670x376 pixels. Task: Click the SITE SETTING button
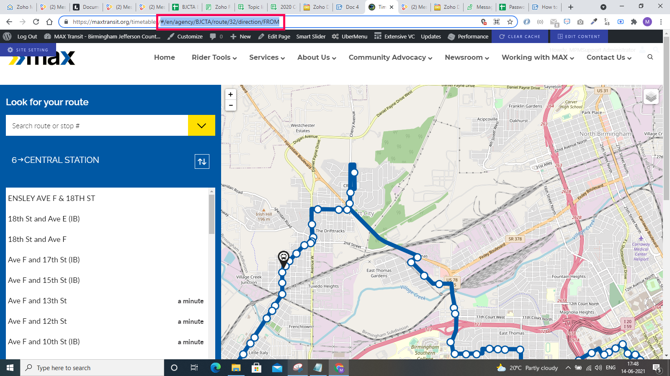pos(28,50)
